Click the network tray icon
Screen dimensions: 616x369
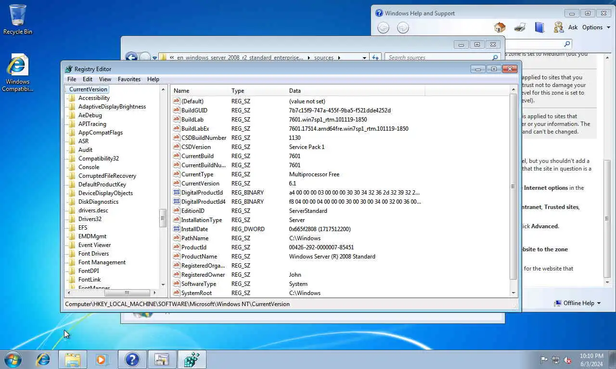point(556,359)
